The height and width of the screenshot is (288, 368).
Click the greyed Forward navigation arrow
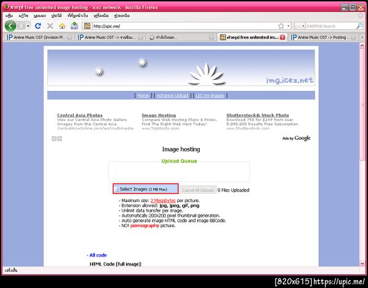point(21,26)
